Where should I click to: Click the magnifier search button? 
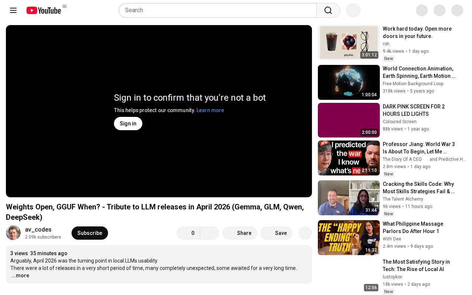328,10
